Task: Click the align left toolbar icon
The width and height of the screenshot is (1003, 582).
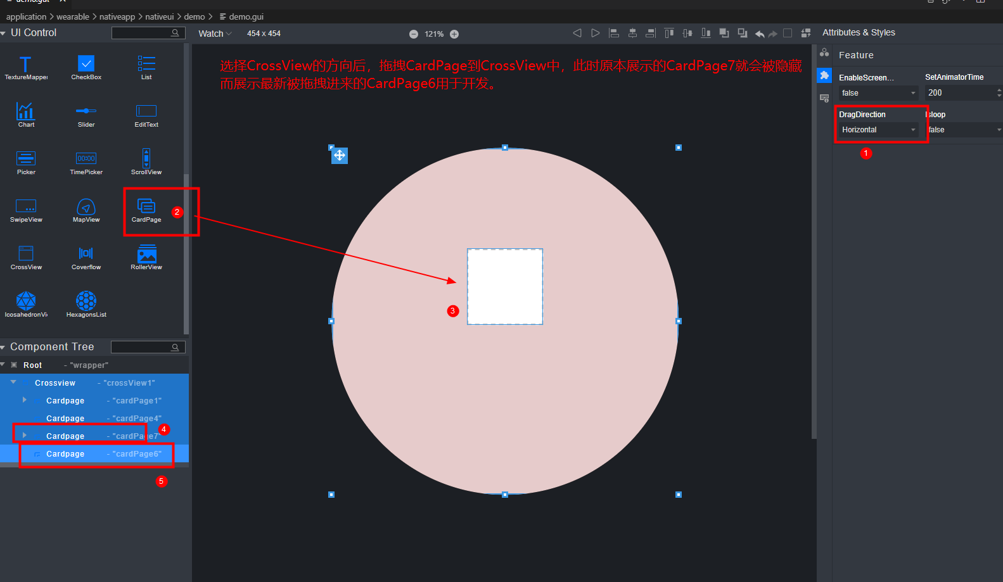Action: tap(613, 33)
